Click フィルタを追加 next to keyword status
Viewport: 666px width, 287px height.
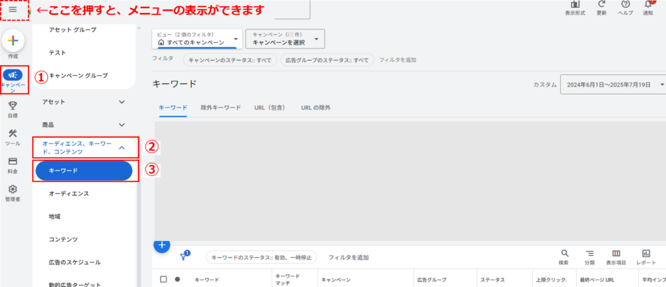(x=348, y=257)
